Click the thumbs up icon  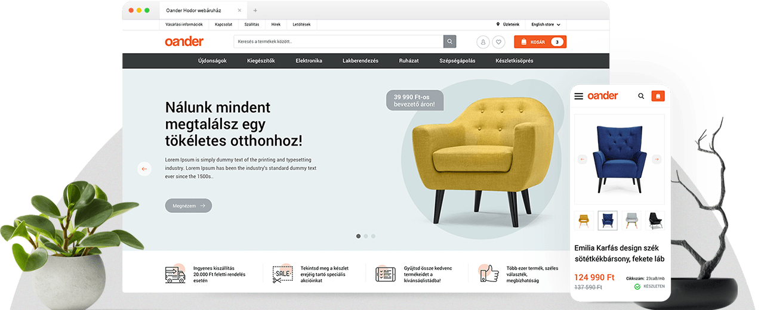tap(489, 274)
